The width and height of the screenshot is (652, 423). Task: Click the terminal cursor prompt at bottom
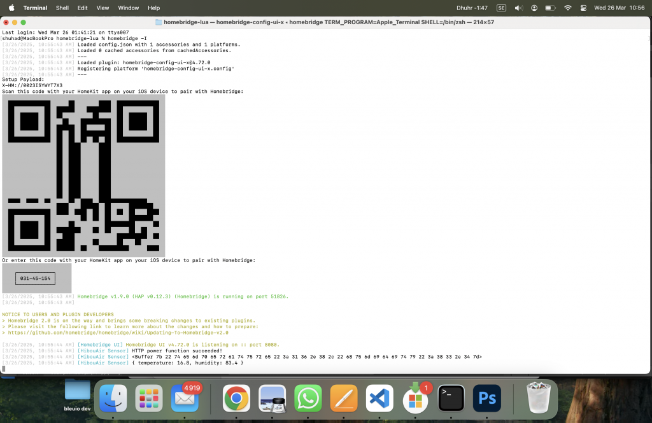pyautogui.click(x=4, y=368)
